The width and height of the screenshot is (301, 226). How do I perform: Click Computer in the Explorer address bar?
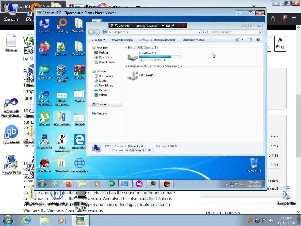pyautogui.click(x=118, y=32)
